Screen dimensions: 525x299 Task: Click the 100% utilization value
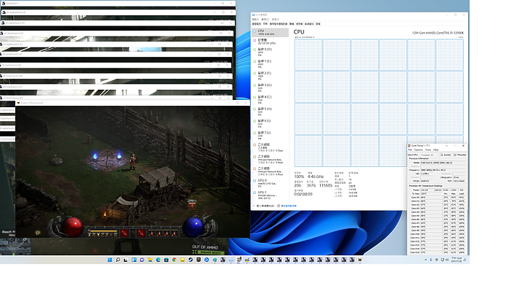pos(299,176)
